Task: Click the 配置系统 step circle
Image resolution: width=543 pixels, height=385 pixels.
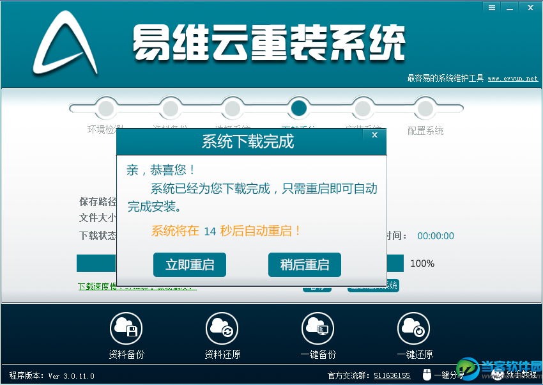Action: (x=425, y=108)
